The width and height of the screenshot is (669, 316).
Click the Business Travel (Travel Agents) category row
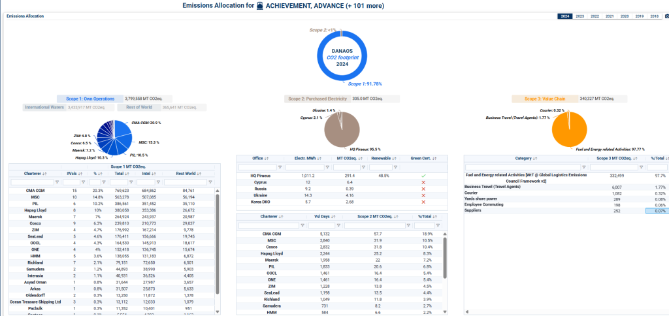point(566,187)
